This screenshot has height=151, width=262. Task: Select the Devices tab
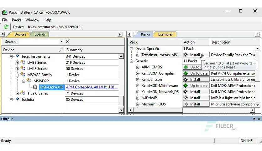20,34
